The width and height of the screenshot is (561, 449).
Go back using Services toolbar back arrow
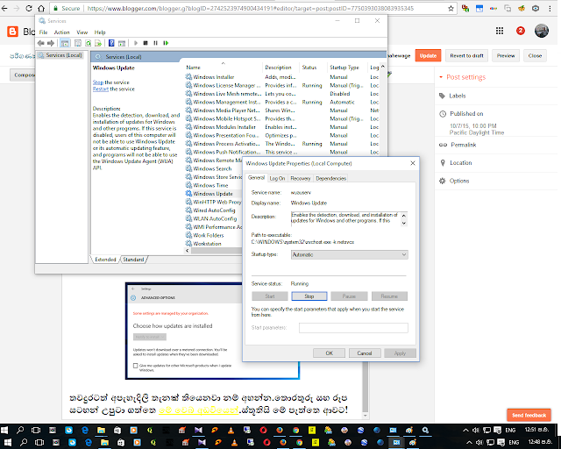[41, 43]
